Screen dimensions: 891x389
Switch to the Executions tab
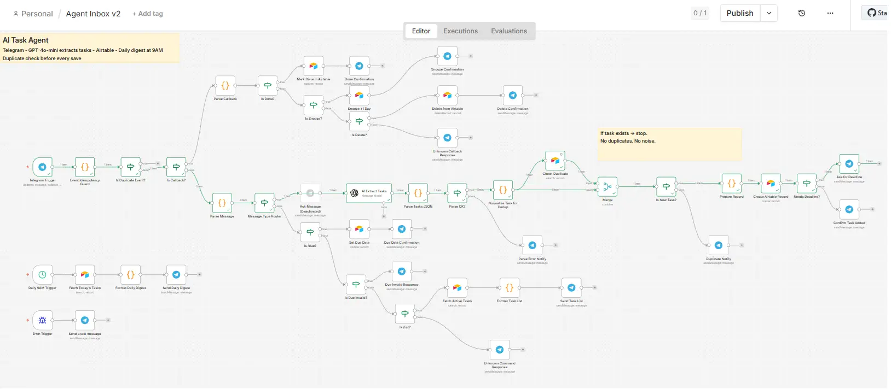460,31
